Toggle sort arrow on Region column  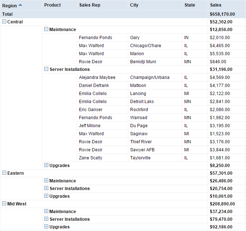coord(20,5)
